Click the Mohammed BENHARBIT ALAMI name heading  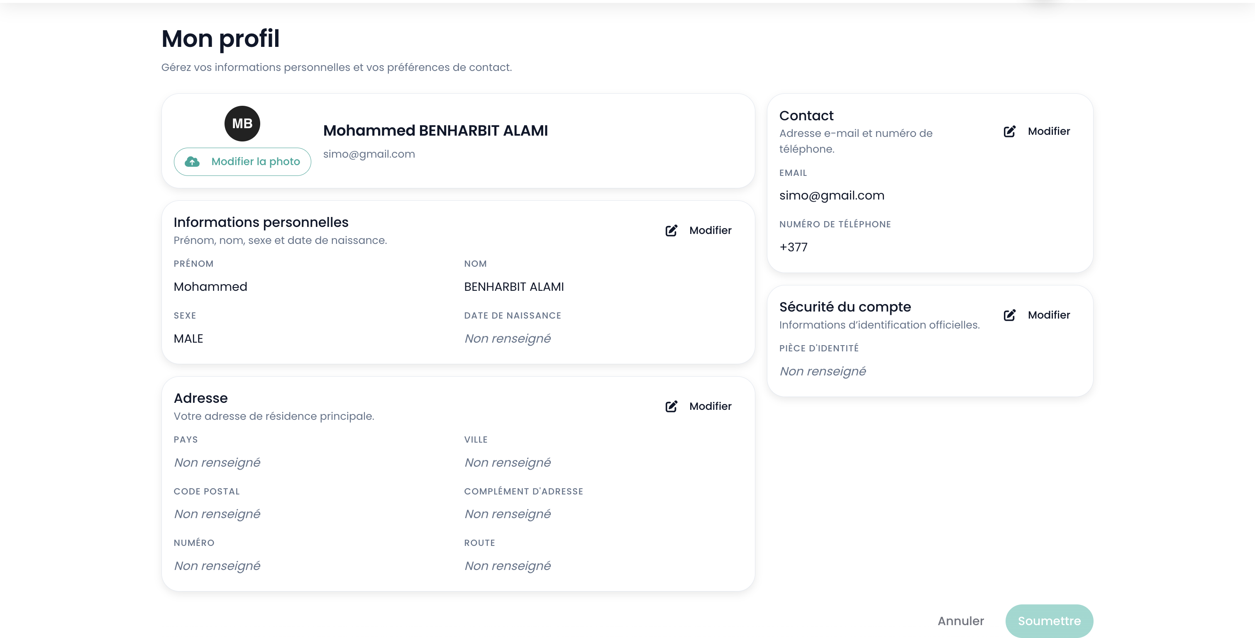(435, 131)
